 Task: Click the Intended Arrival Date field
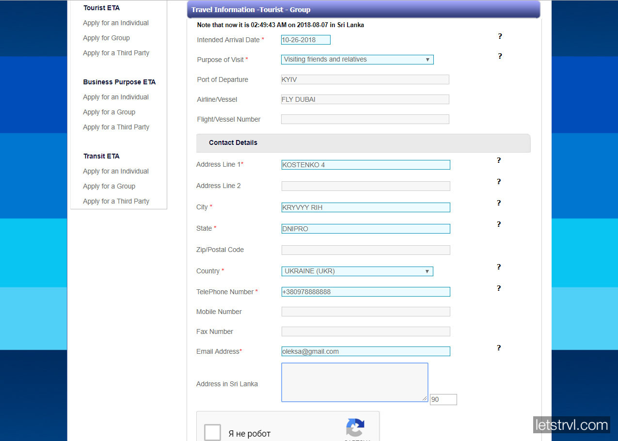305,40
